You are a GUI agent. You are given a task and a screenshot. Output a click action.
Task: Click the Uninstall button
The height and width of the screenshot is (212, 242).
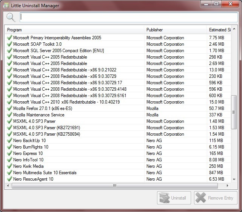pyautogui.click(x=174, y=198)
